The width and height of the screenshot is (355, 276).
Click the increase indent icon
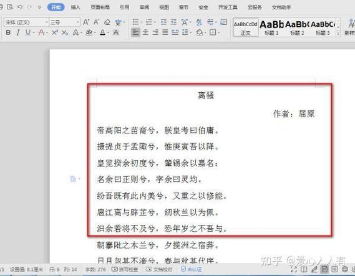pos(173,22)
